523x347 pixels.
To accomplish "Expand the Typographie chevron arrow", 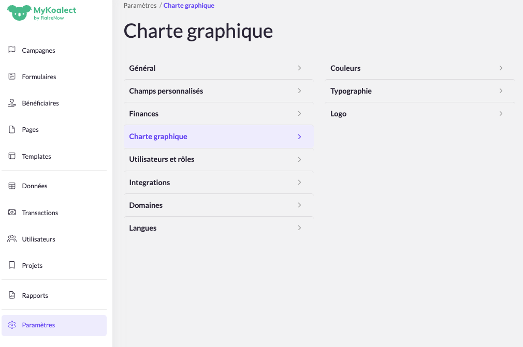I will 501,90.
